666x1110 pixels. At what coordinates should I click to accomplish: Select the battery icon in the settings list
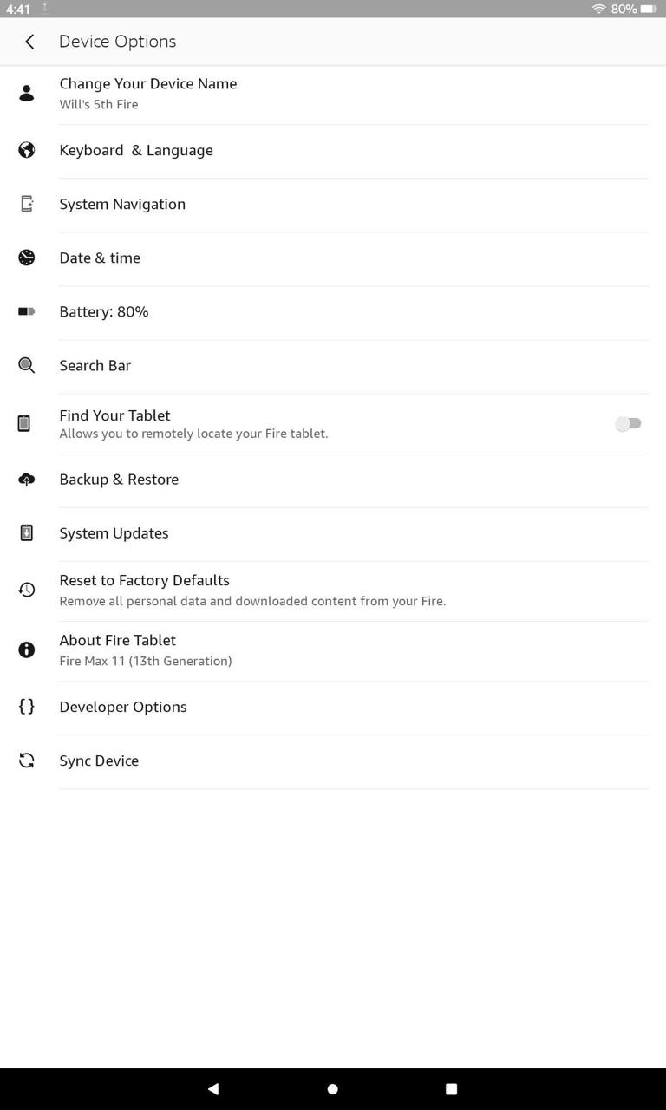[27, 311]
